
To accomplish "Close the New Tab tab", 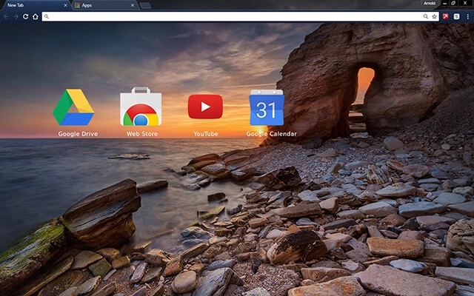I will click(66, 5).
